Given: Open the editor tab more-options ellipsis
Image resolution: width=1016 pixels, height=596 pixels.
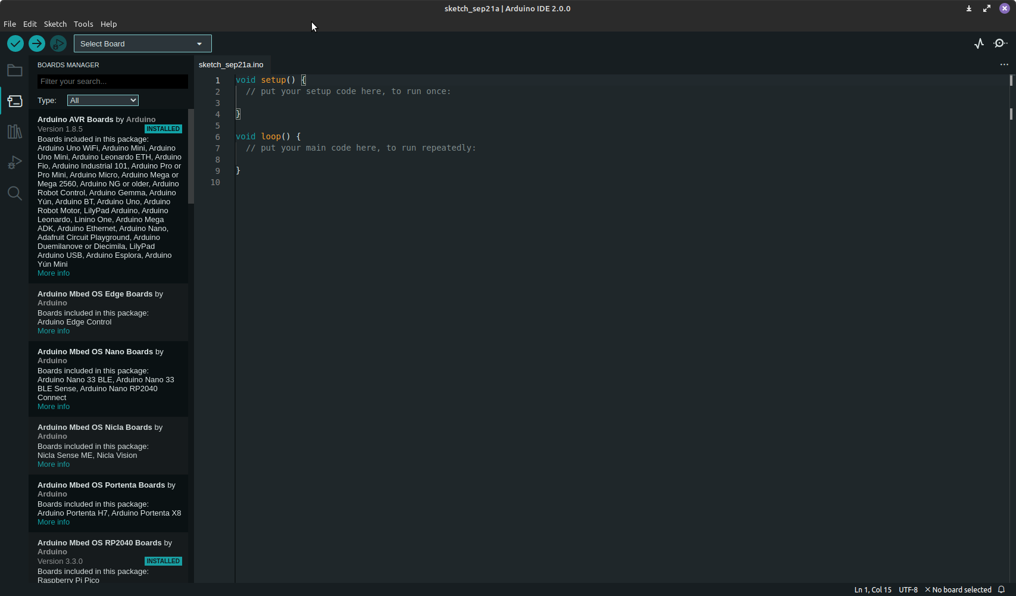Looking at the screenshot, I should coord(1004,64).
